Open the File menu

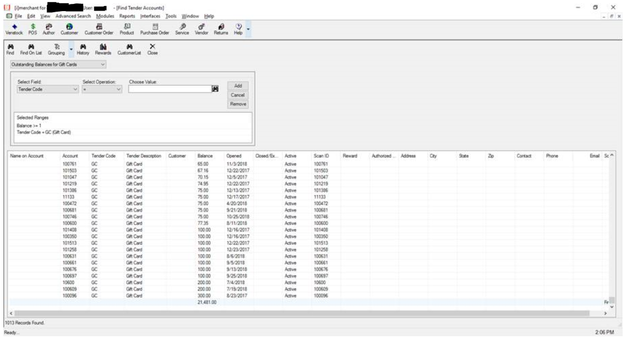tap(18, 16)
